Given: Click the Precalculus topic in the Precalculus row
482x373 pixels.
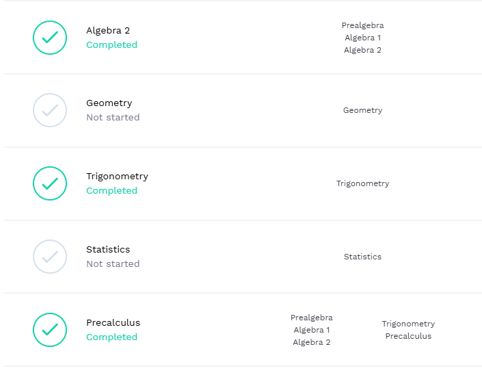Looking at the screenshot, I should coord(408,336).
